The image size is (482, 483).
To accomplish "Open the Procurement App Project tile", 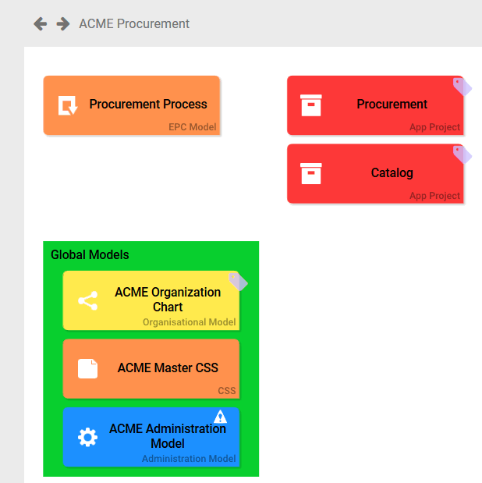I will point(392,105).
